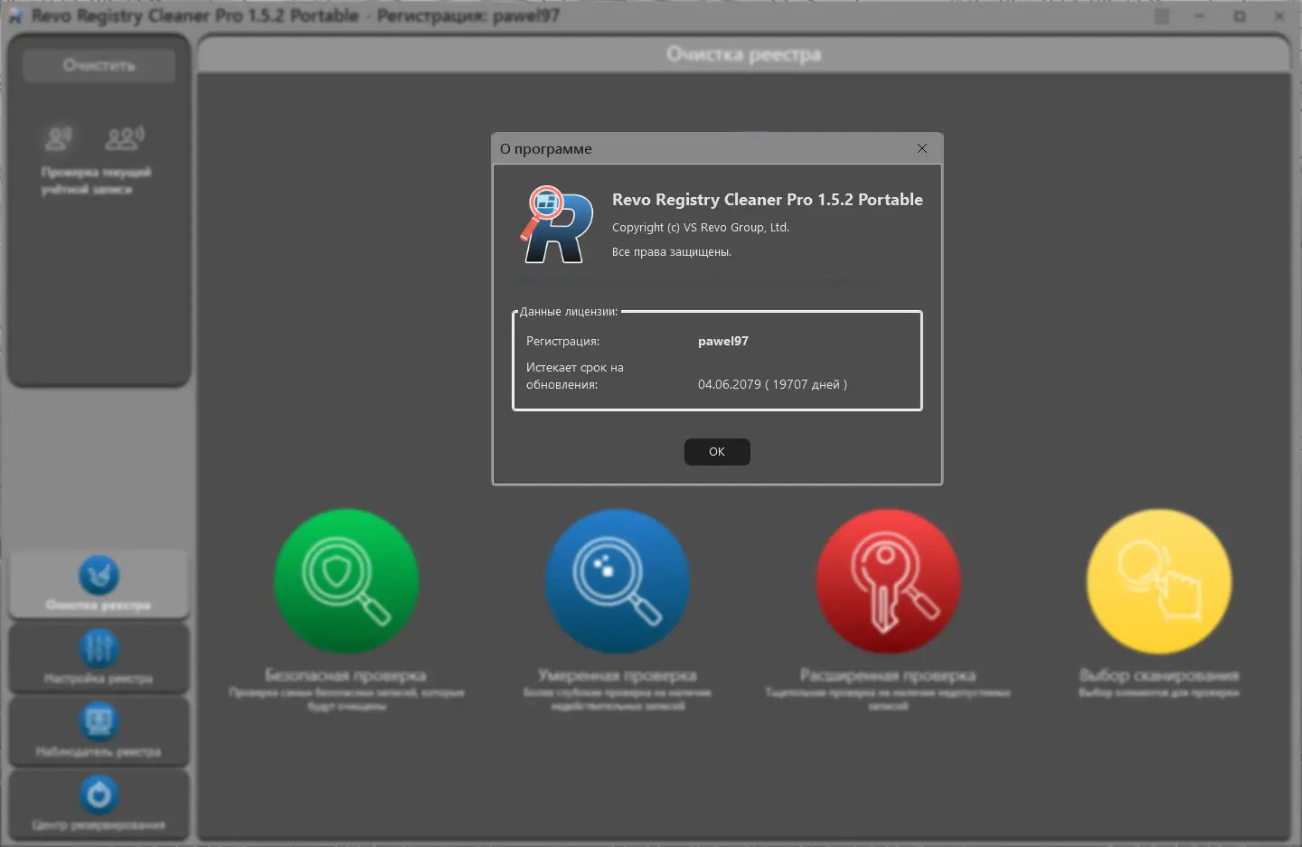
Task: Click OK in the About dialog
Action: [x=717, y=451]
